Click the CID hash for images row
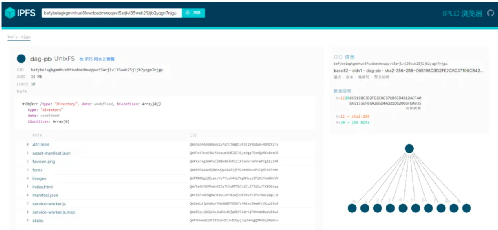 coord(234,178)
